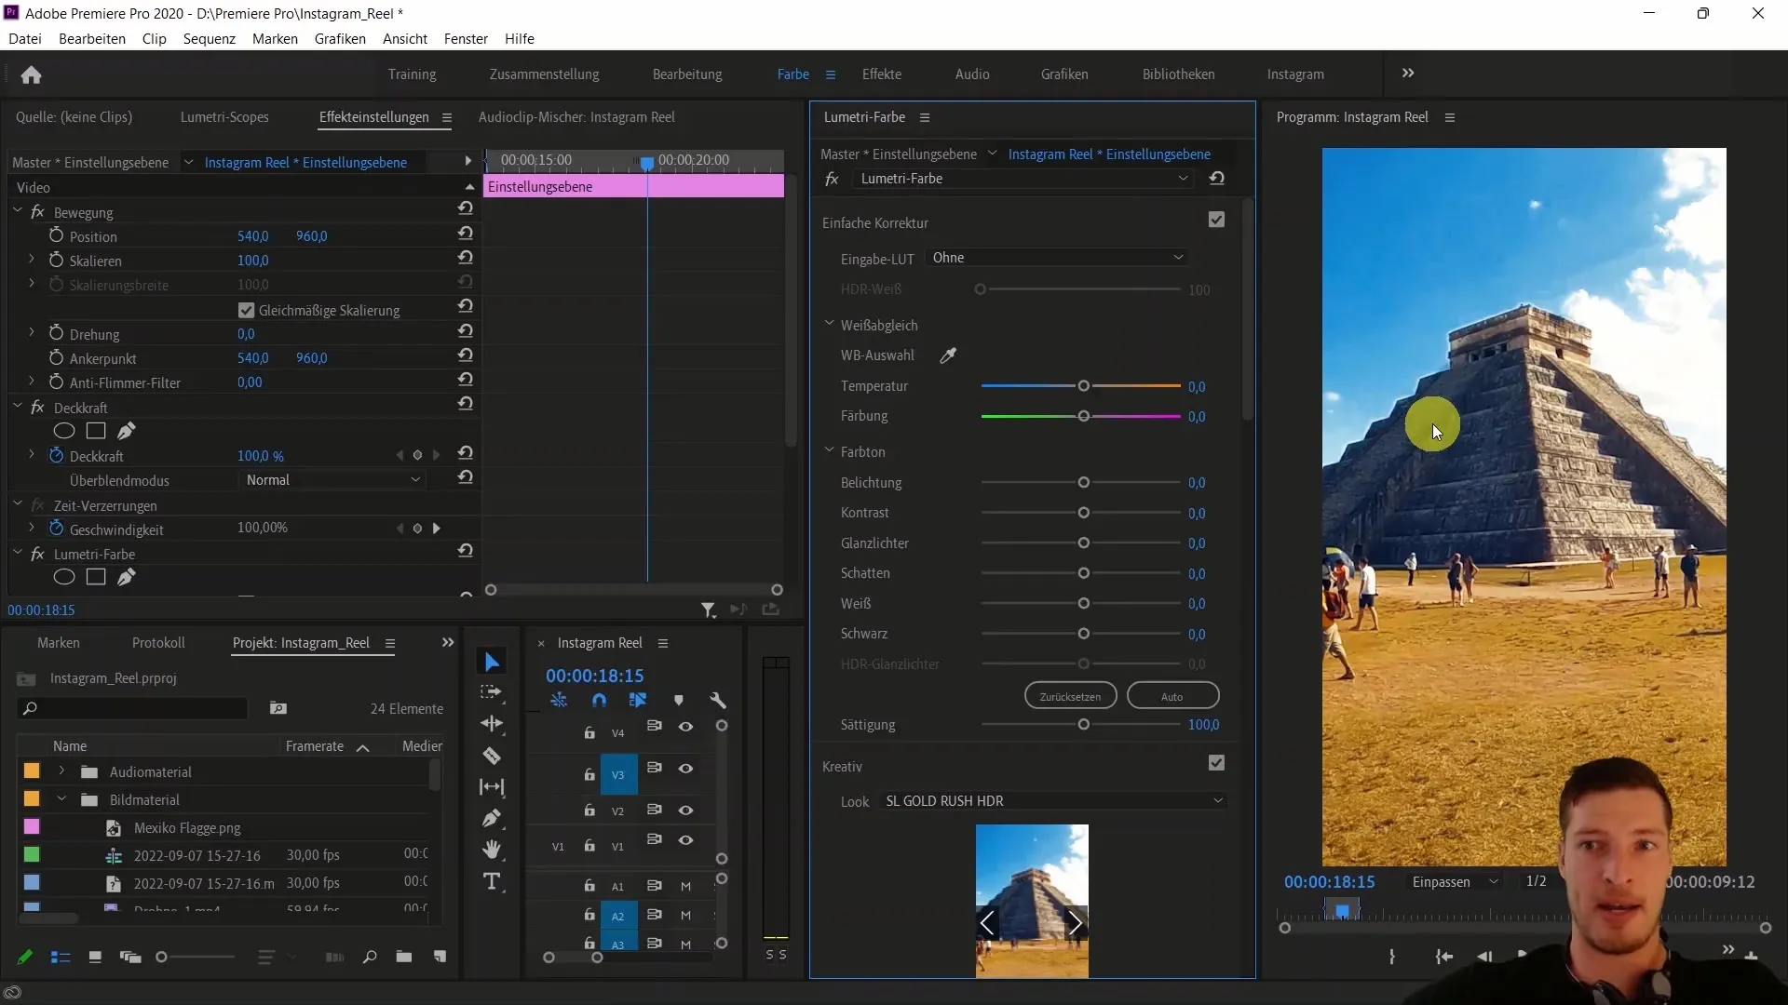Show previous Look preview arrow
Image resolution: width=1788 pixels, height=1005 pixels.
pos(988,923)
